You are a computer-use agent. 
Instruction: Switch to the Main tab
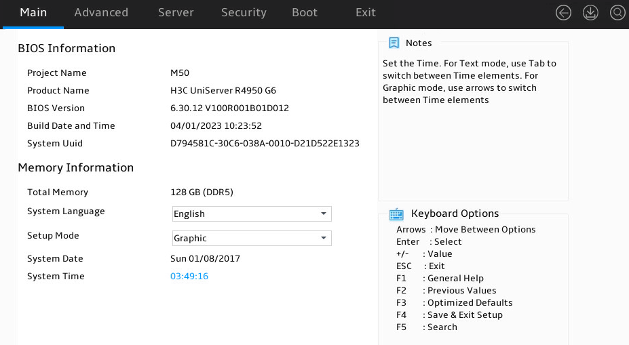tap(33, 13)
